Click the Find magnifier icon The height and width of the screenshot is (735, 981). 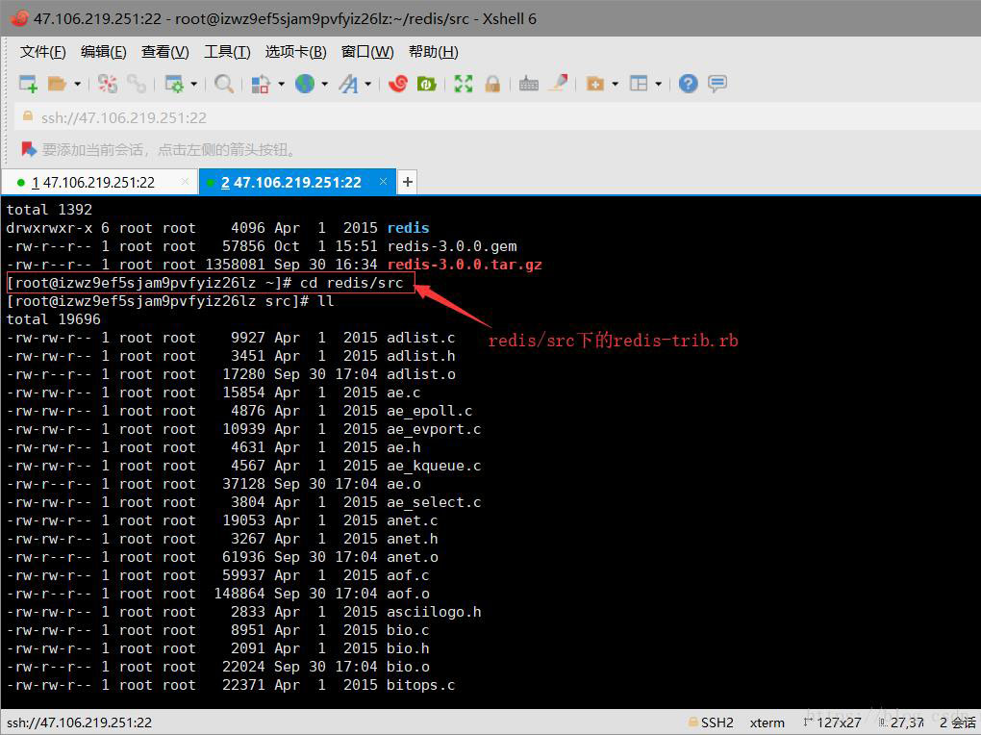[224, 84]
